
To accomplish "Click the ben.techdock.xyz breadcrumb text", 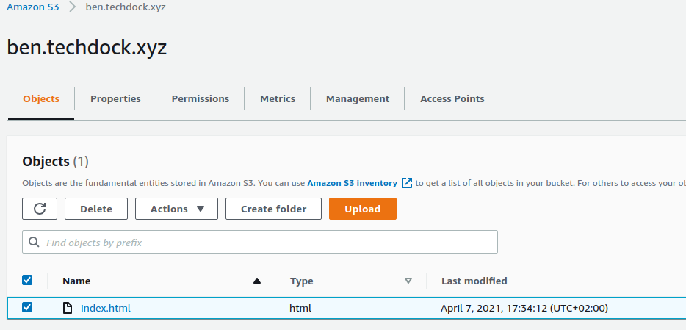I will click(x=126, y=7).
